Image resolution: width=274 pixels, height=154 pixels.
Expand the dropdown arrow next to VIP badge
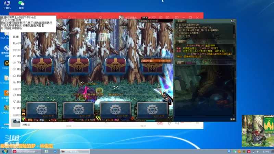click(x=150, y=18)
